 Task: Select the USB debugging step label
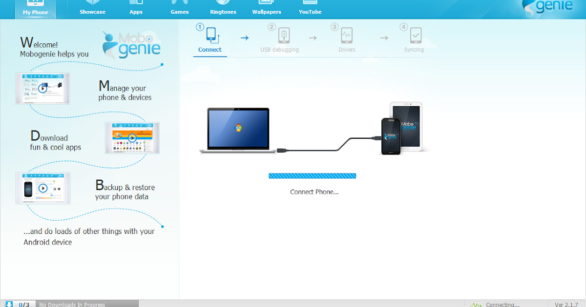279,50
